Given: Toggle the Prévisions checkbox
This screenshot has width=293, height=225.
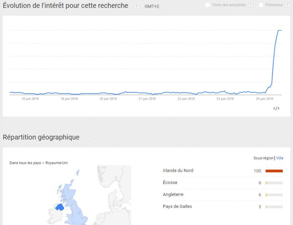Looking at the screenshot, I should tap(261, 5).
